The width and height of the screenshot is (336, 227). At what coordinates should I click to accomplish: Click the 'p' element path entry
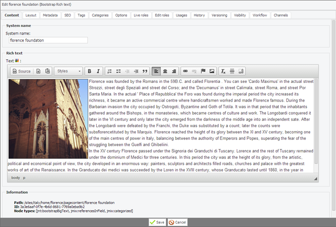point(24,178)
